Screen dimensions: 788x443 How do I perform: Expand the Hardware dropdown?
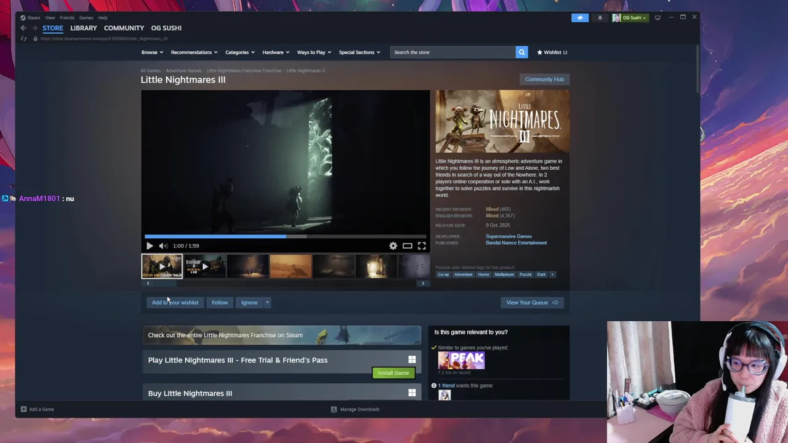(x=276, y=52)
